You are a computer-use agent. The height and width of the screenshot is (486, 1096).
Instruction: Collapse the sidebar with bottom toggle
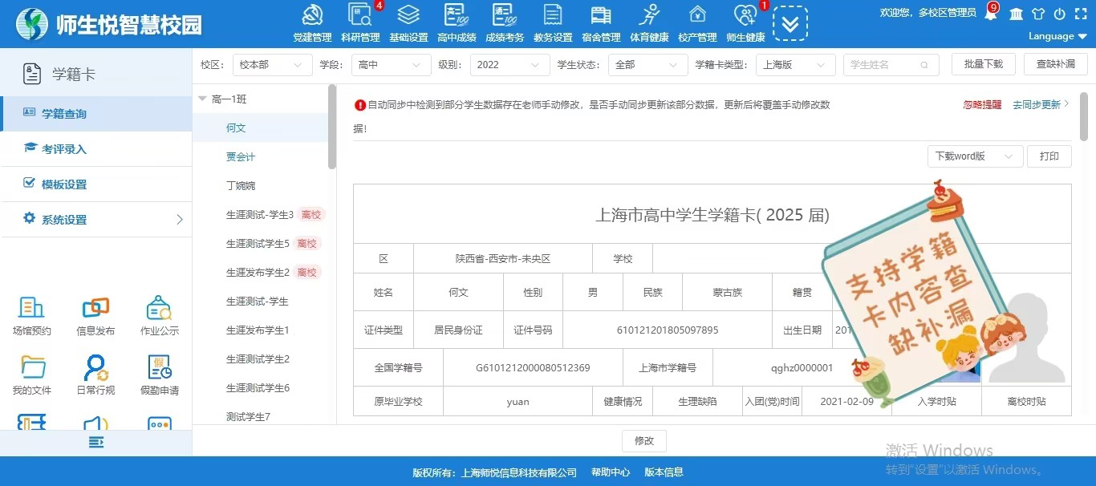coord(96,443)
